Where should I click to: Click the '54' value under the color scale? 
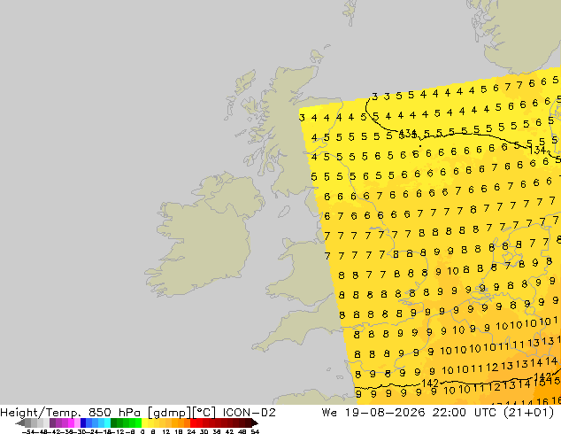click(255, 431)
